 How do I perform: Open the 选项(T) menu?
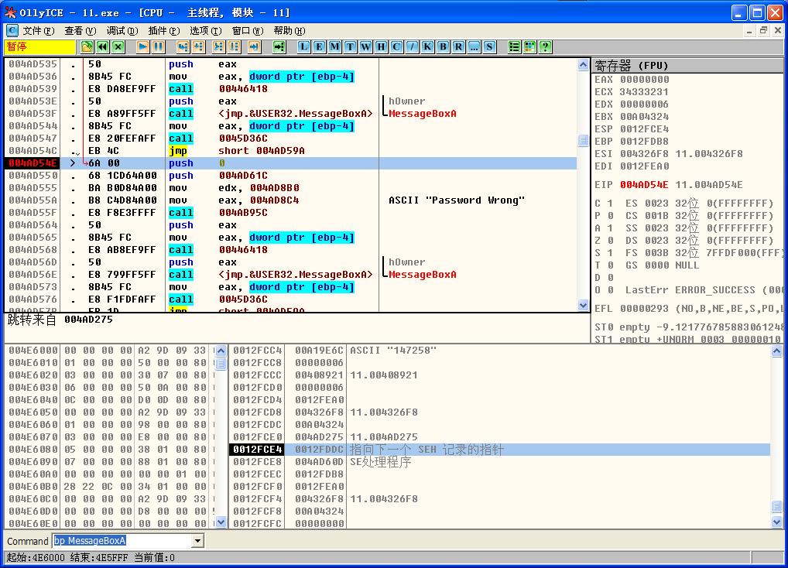[x=206, y=31]
